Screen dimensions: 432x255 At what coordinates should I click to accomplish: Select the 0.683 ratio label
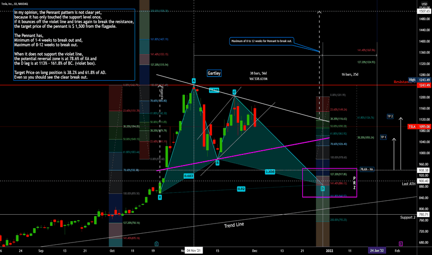point(189,176)
